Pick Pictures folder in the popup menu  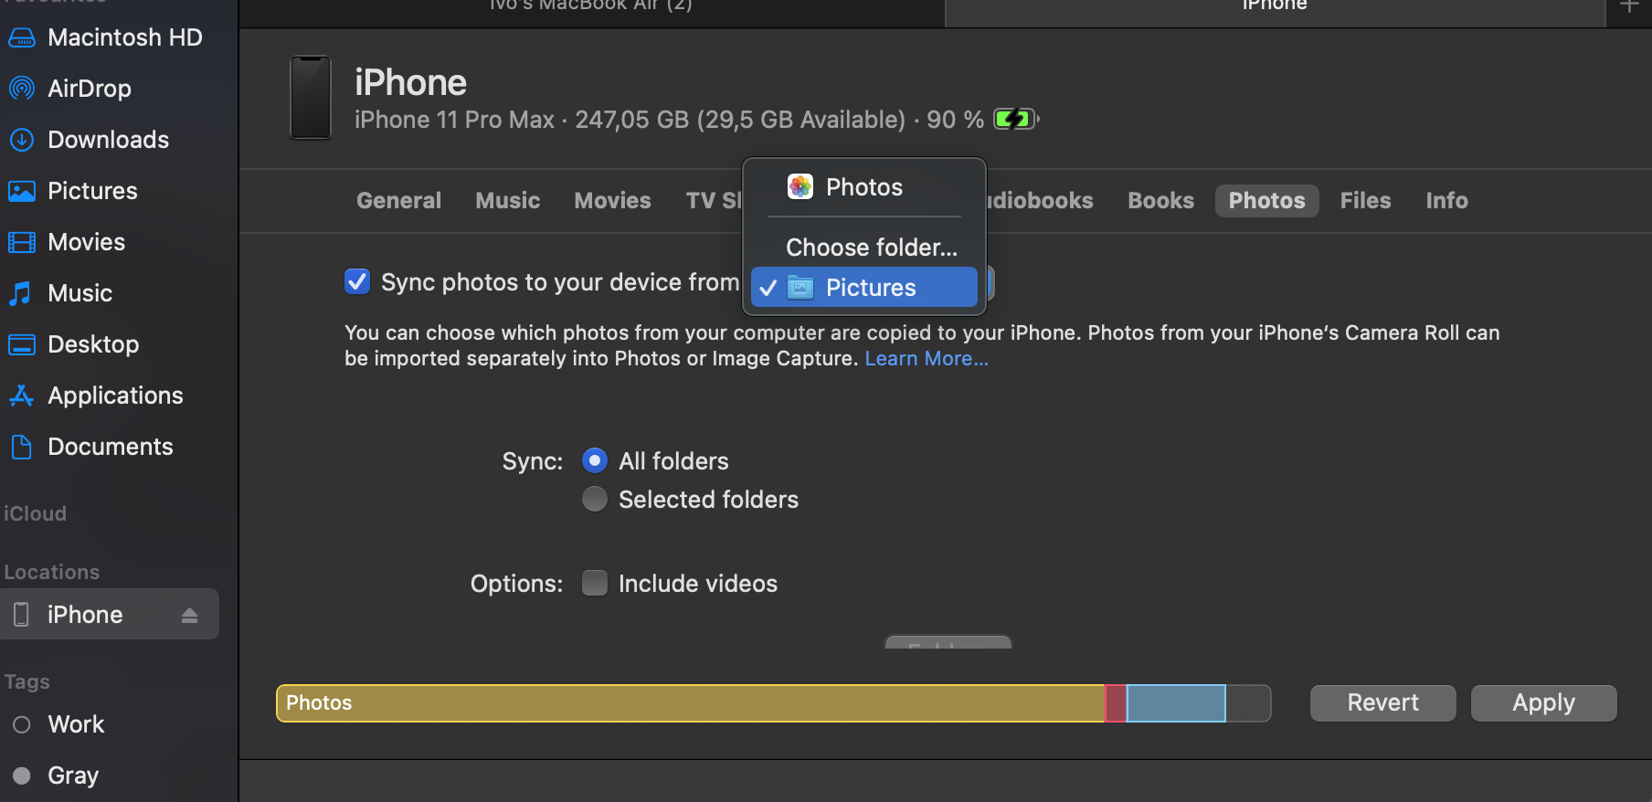coord(870,288)
